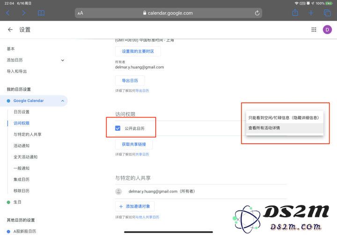Tap the calendar.google.com address bar
Screen dimensions: 337x235
click(168, 13)
